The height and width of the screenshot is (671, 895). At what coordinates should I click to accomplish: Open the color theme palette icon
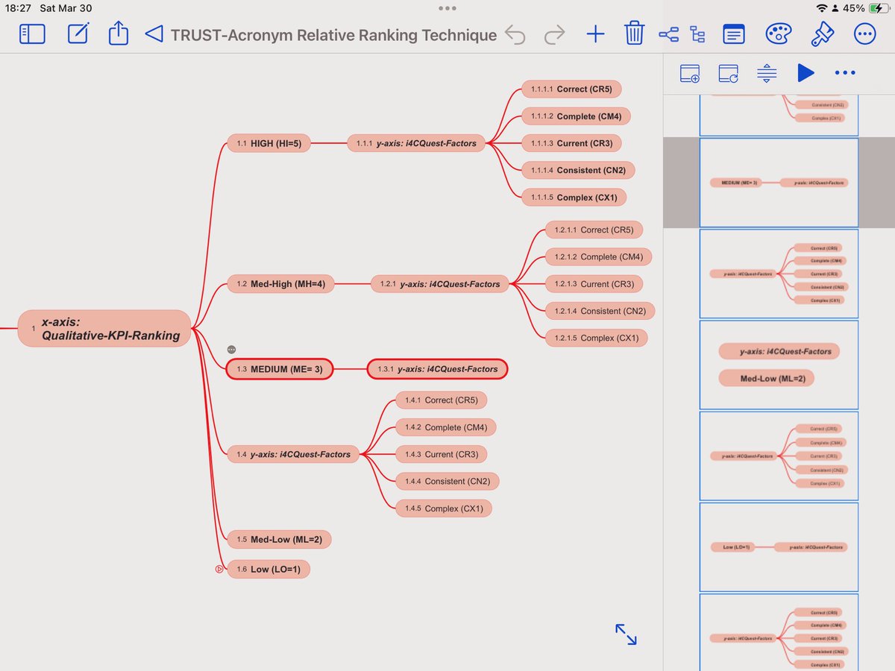pos(779,34)
